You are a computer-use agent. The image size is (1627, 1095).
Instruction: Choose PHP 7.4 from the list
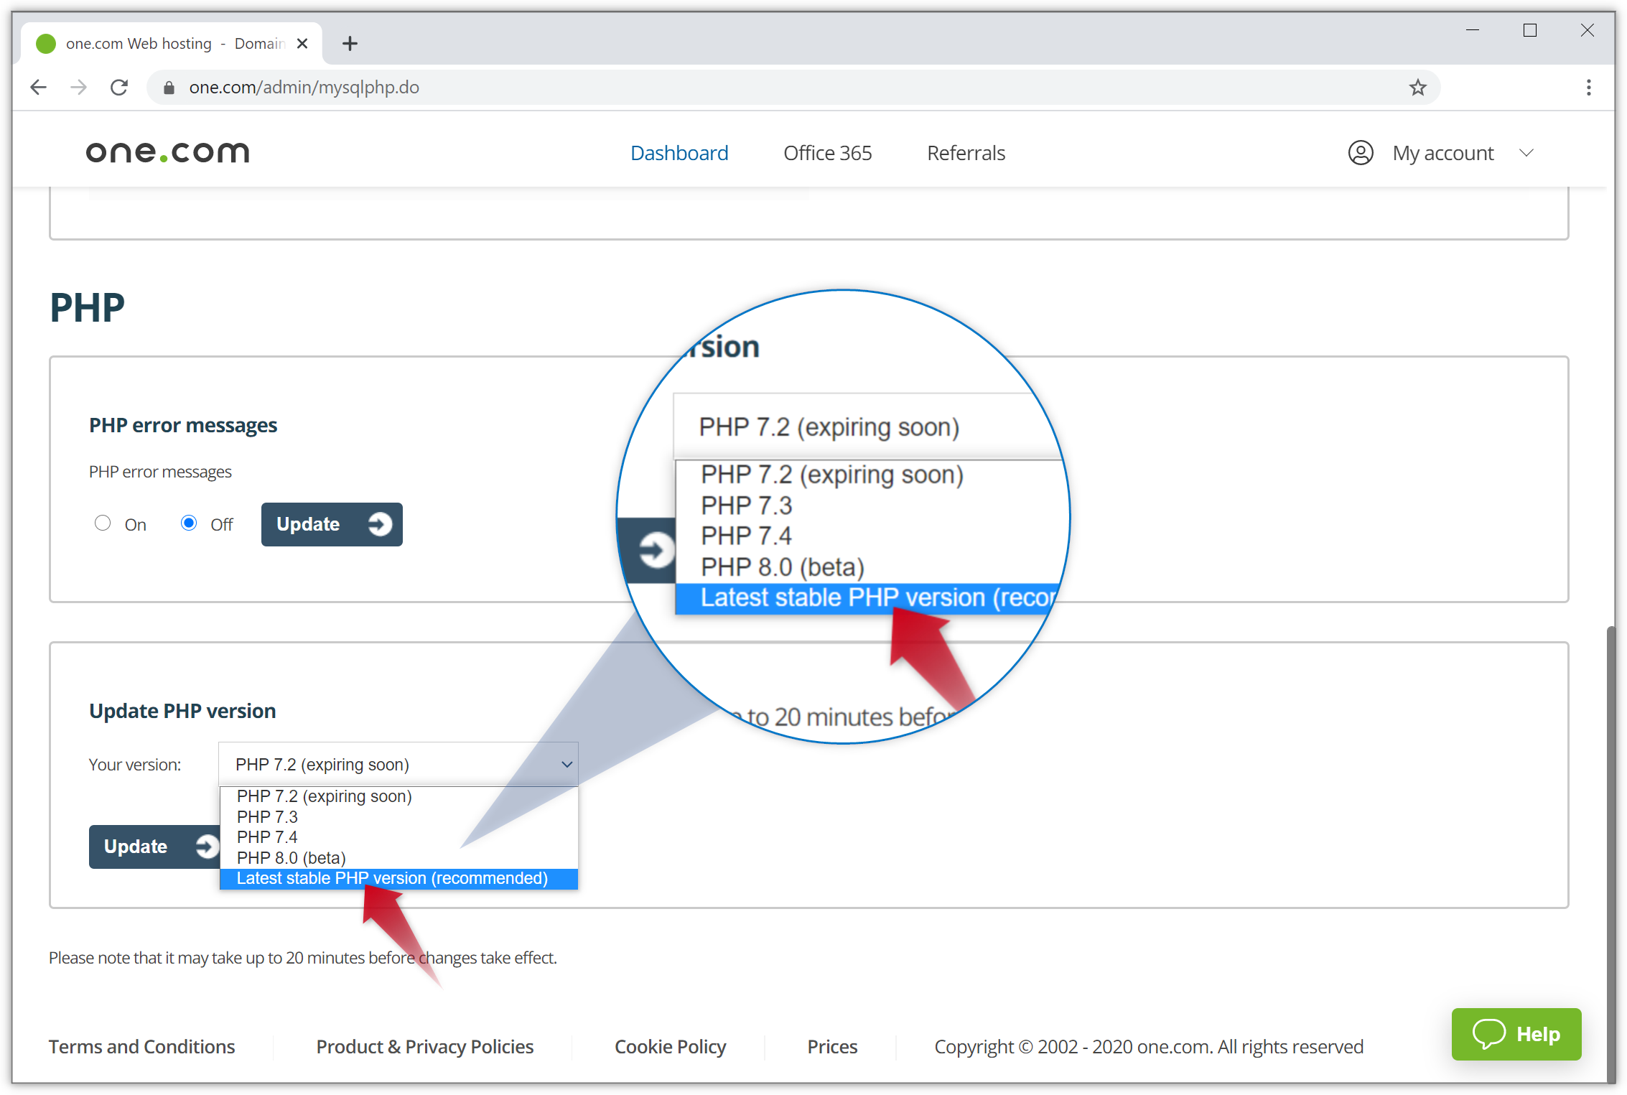(398, 837)
